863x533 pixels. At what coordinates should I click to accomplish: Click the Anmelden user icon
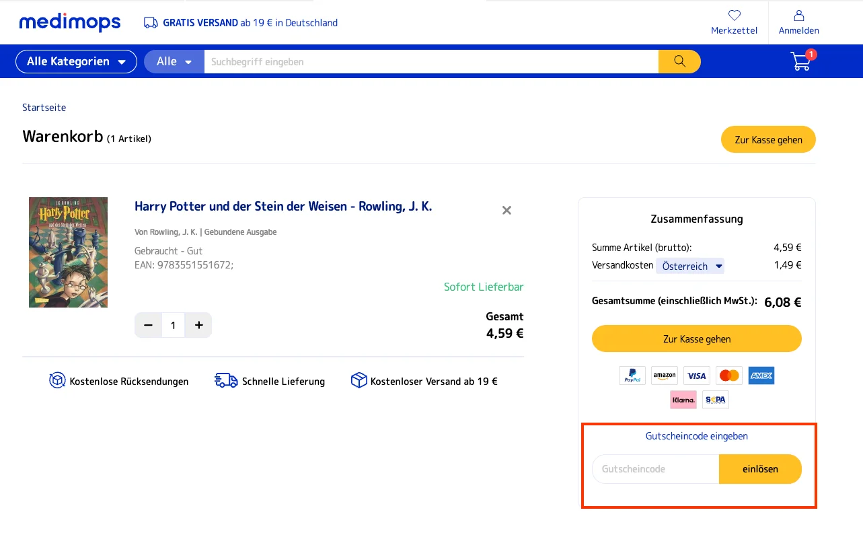(798, 15)
